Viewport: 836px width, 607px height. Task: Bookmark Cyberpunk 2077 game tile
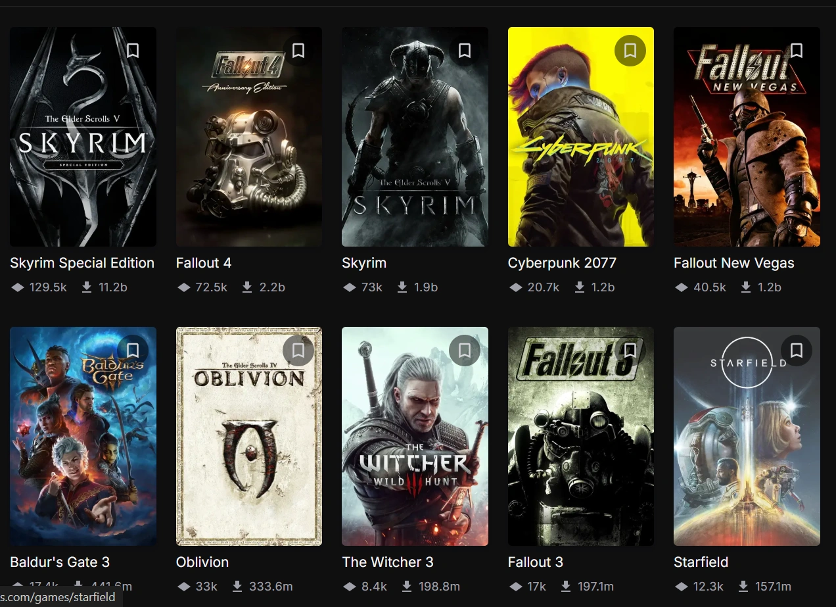click(630, 51)
